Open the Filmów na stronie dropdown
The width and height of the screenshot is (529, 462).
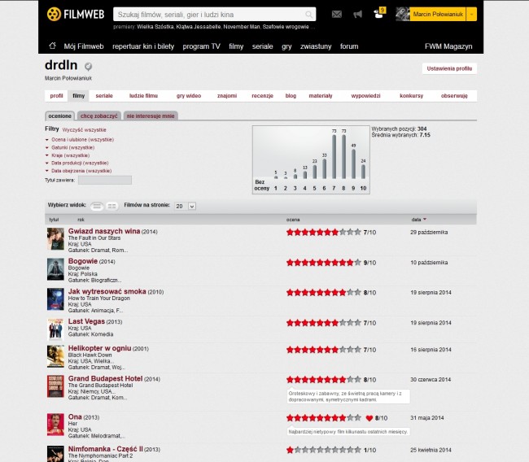click(x=185, y=206)
